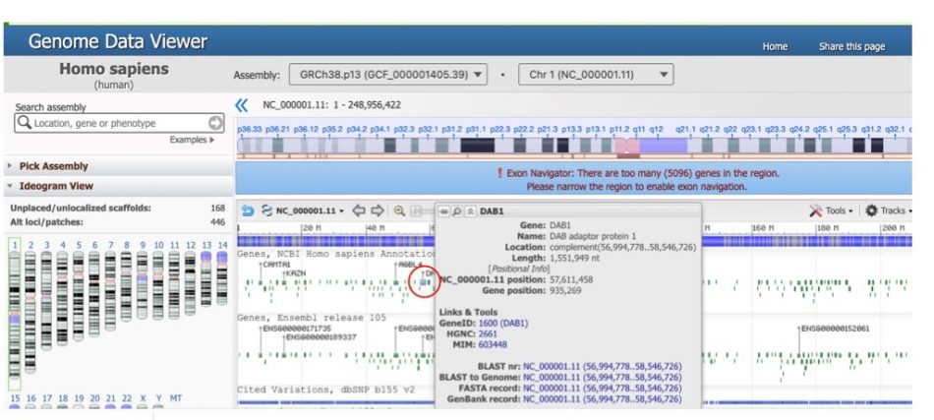
Task: Click the p36.33 band label on chromosome ideogram
Action: (250, 129)
